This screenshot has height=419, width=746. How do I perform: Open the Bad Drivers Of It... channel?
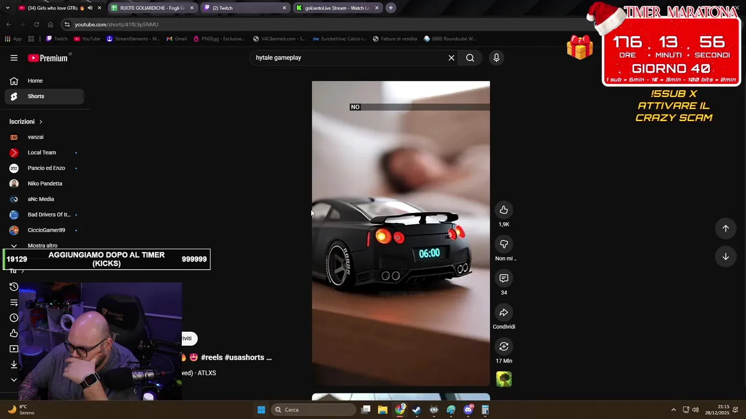(44, 215)
